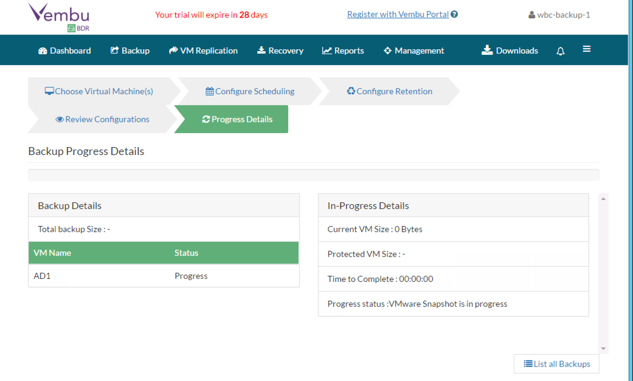The image size is (633, 381).
Task: Expand the Backup menu
Action: 130,51
